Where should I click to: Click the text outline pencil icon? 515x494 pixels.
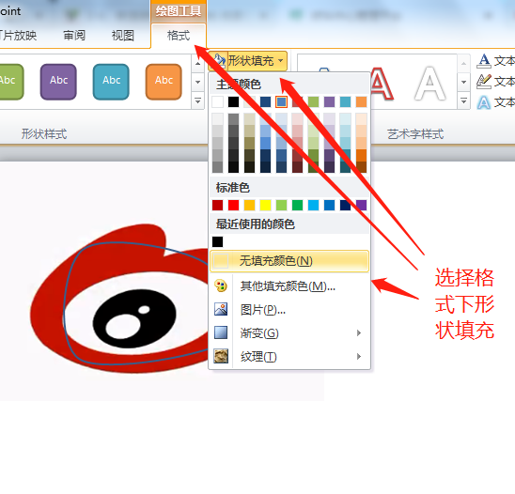pyautogui.click(x=484, y=82)
